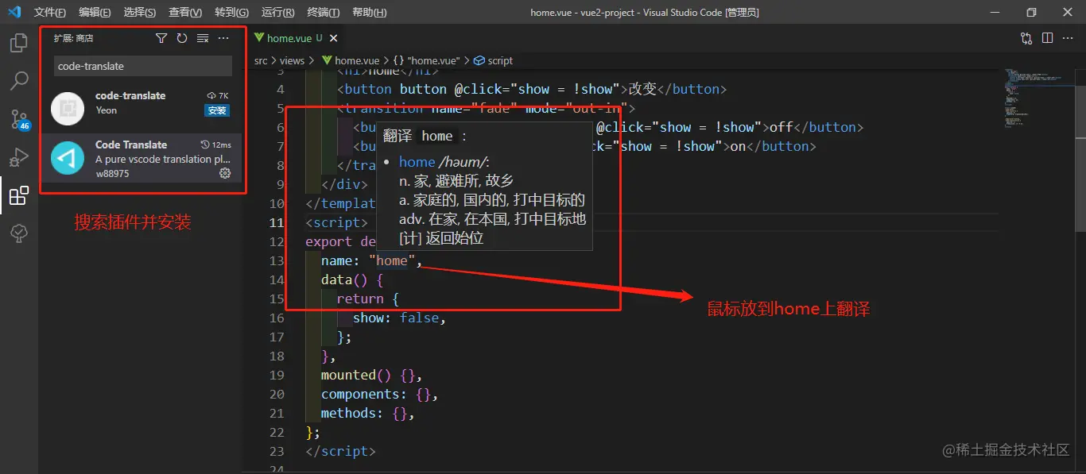Click views in the breadcrumb path
Viewport: 1086px width, 474px height.
pos(292,60)
